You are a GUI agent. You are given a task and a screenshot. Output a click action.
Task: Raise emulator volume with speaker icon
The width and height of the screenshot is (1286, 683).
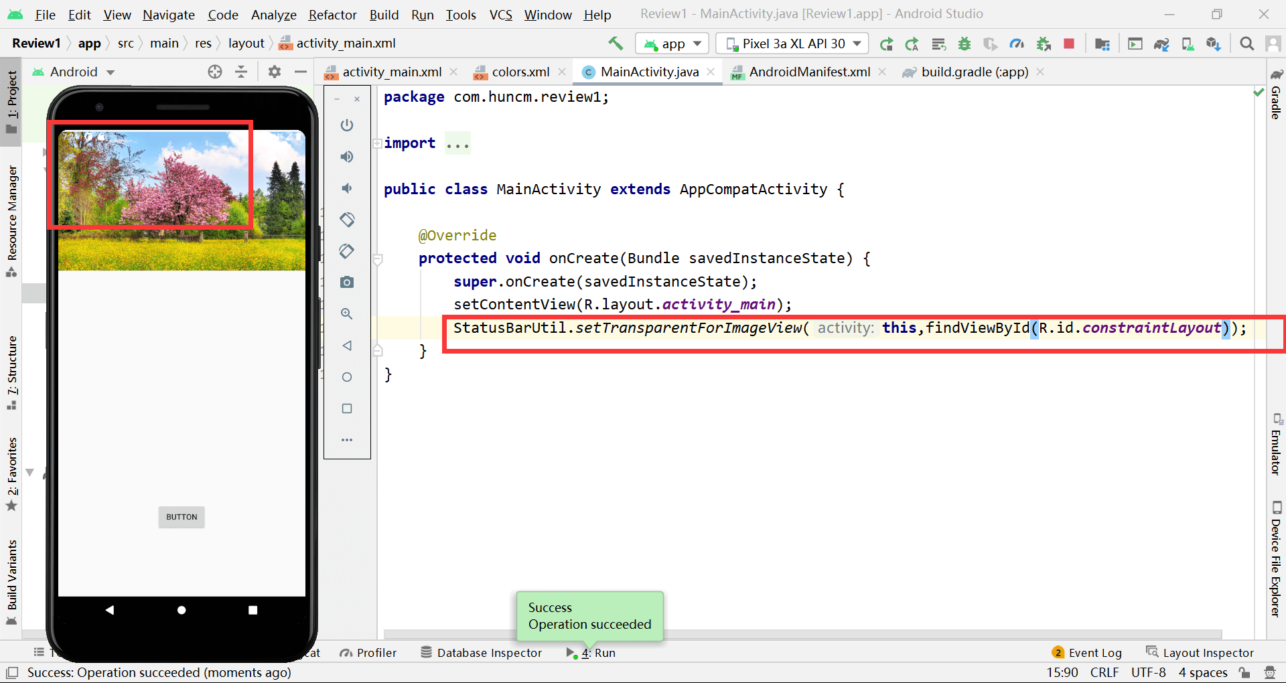[346, 157]
